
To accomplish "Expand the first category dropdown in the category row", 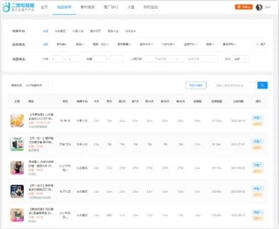I will (x=62, y=44).
